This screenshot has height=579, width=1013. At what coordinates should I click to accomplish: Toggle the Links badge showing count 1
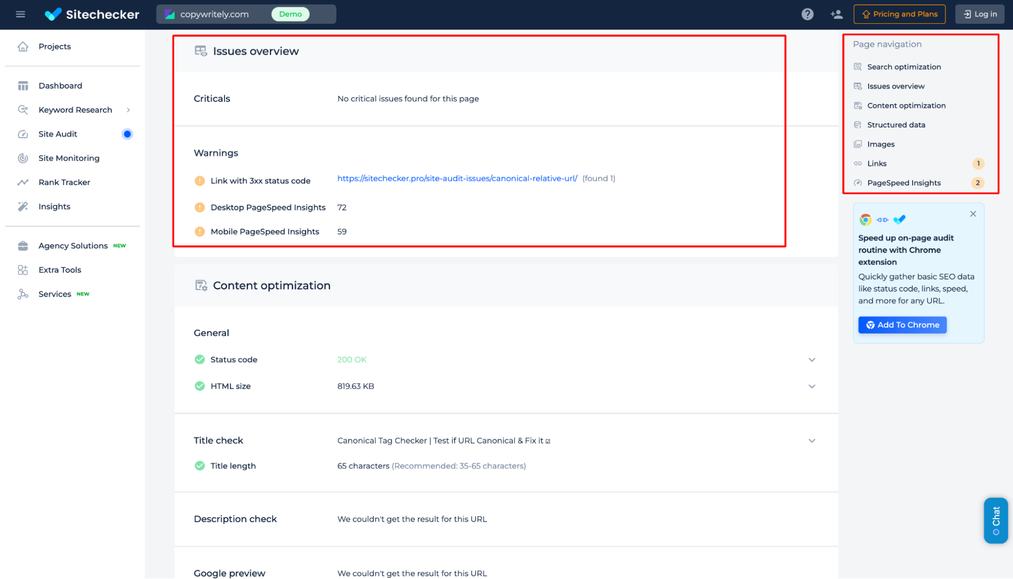tap(978, 163)
